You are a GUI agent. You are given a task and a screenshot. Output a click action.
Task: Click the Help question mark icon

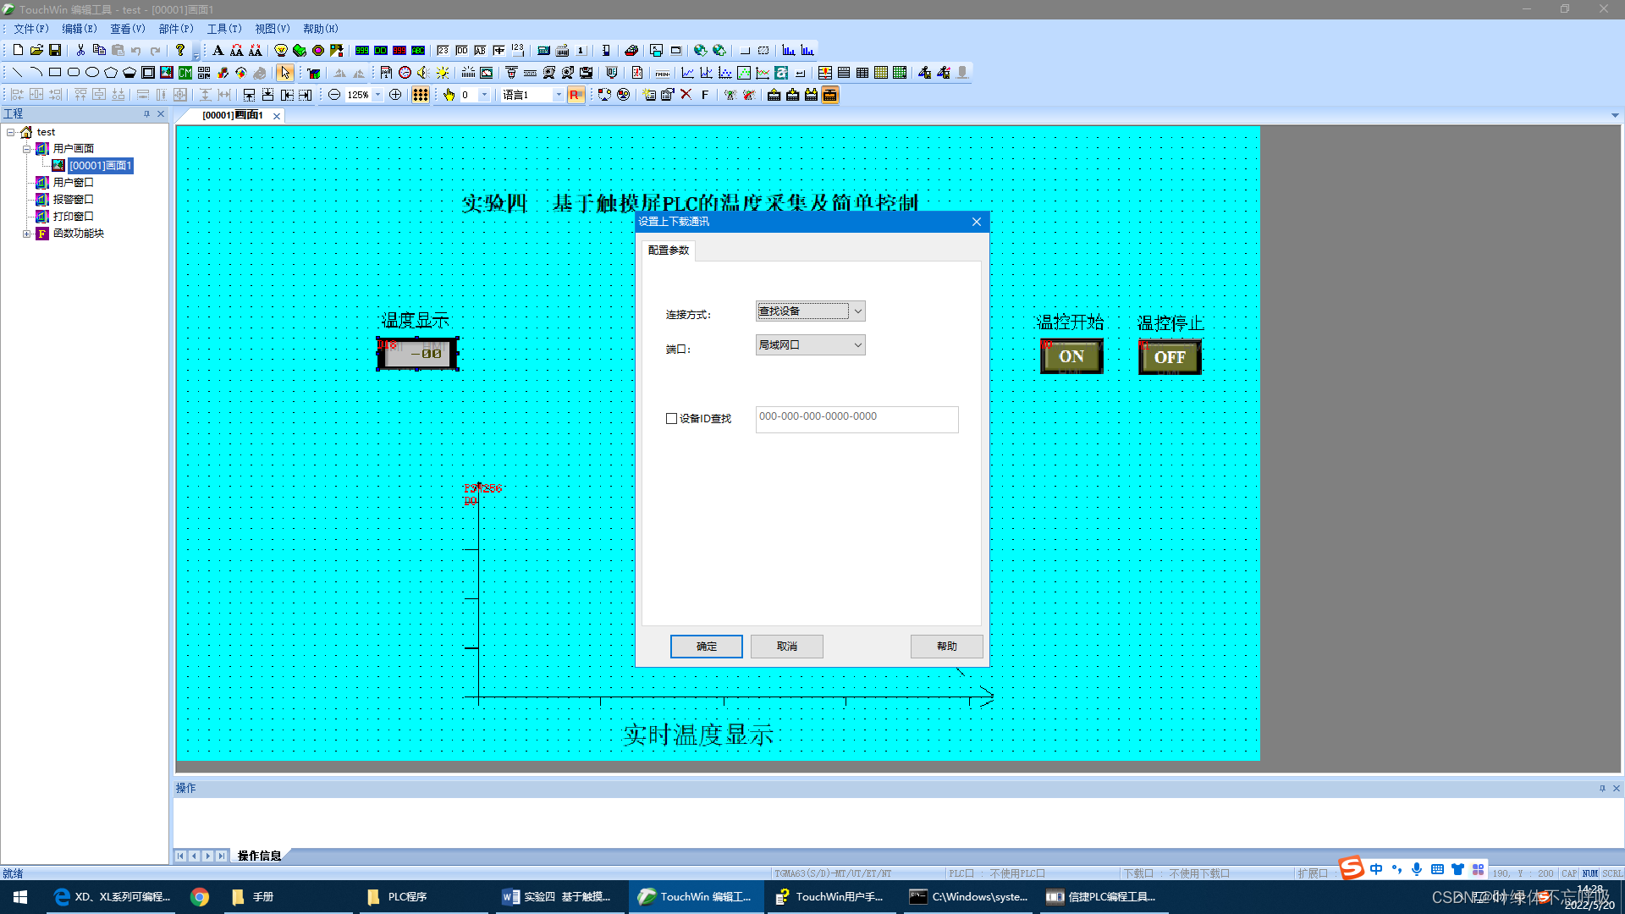179,50
